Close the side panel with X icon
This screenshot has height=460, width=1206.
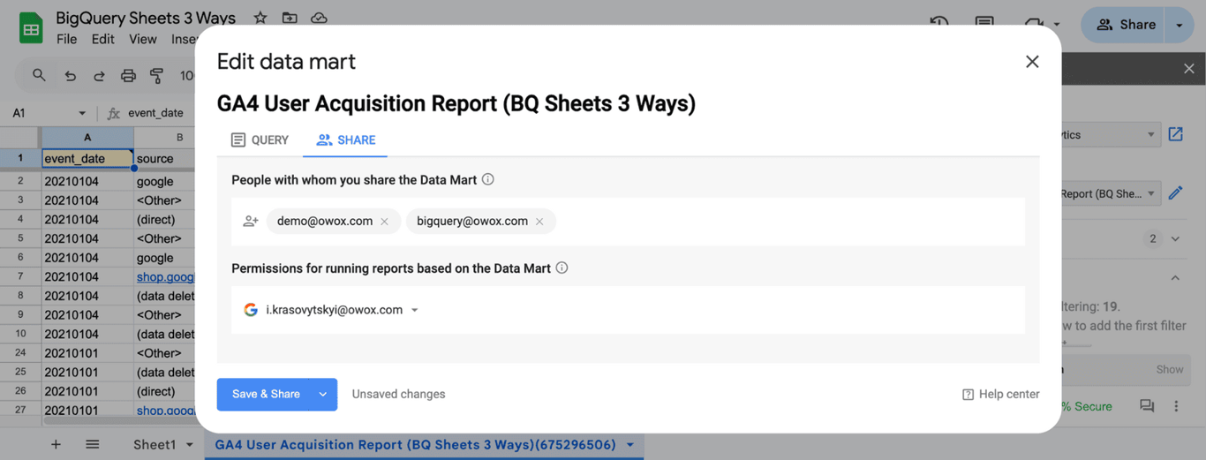tap(1188, 68)
